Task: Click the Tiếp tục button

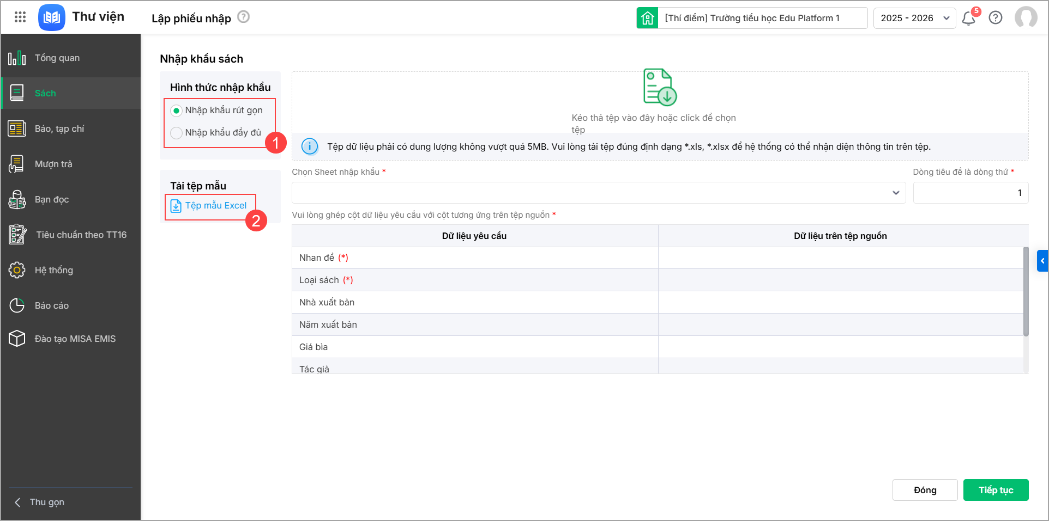Action: 996,490
